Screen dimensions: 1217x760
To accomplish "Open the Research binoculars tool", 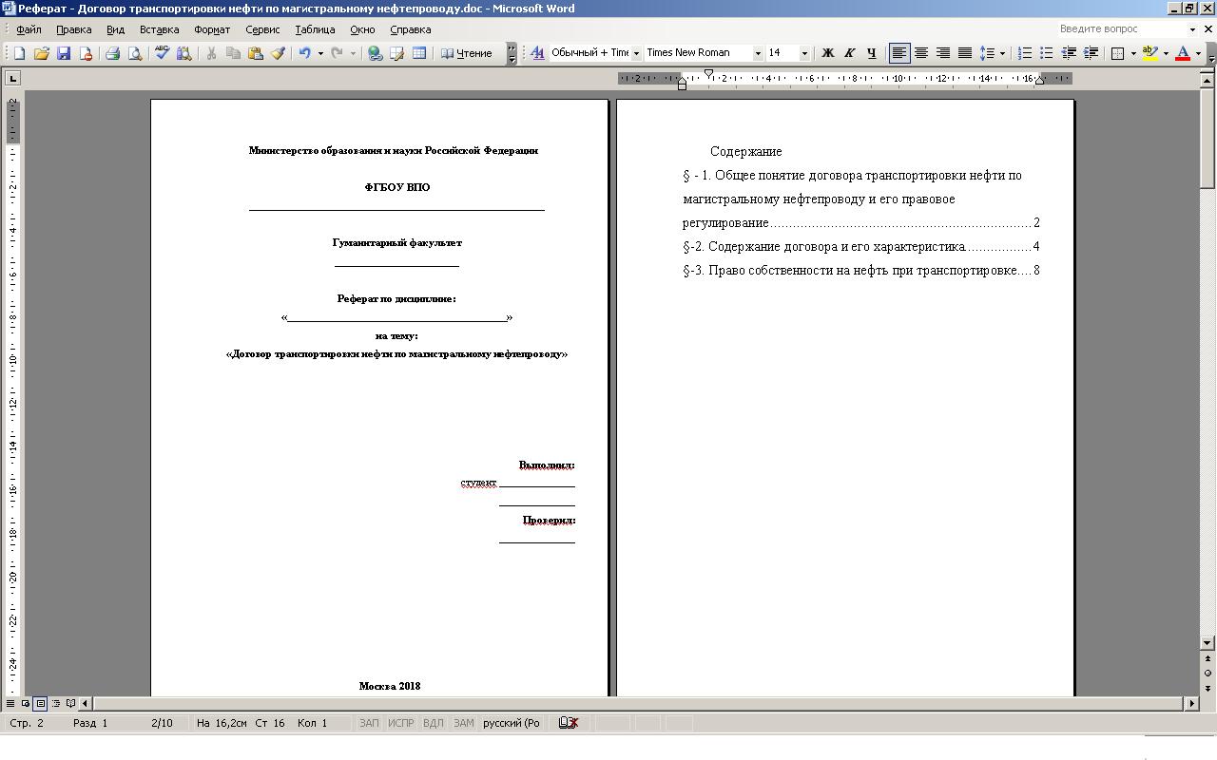I will click(184, 53).
